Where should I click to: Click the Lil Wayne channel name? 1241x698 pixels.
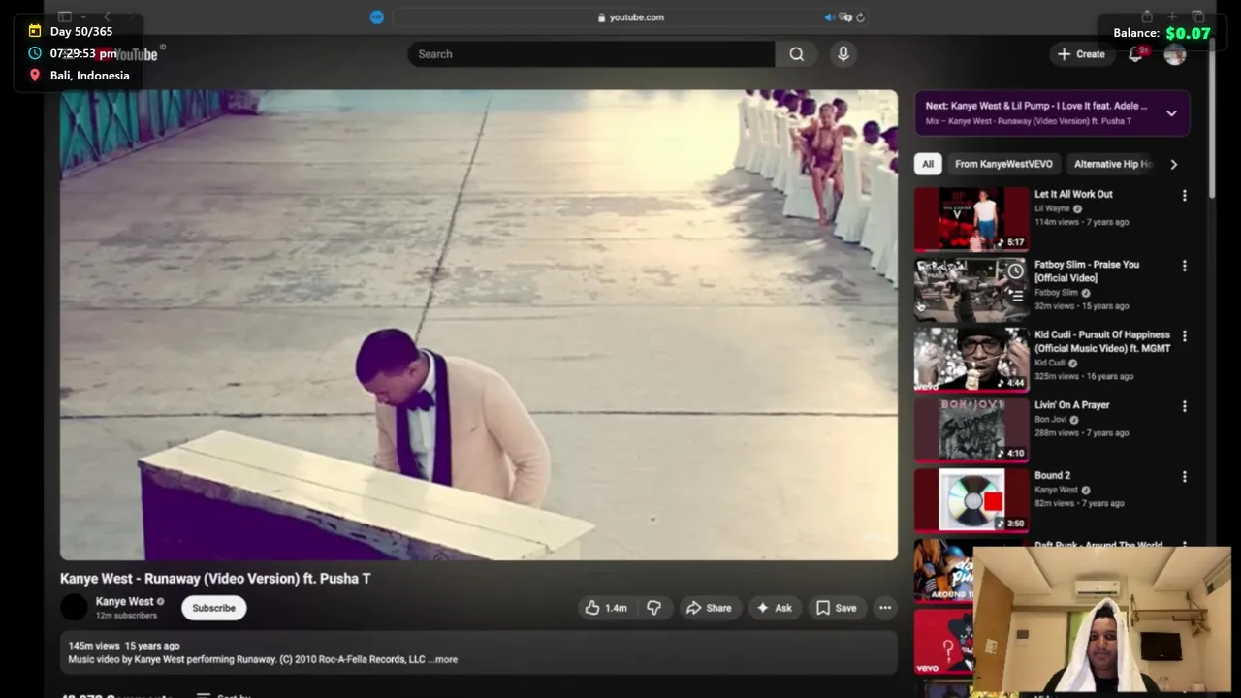coord(1052,208)
